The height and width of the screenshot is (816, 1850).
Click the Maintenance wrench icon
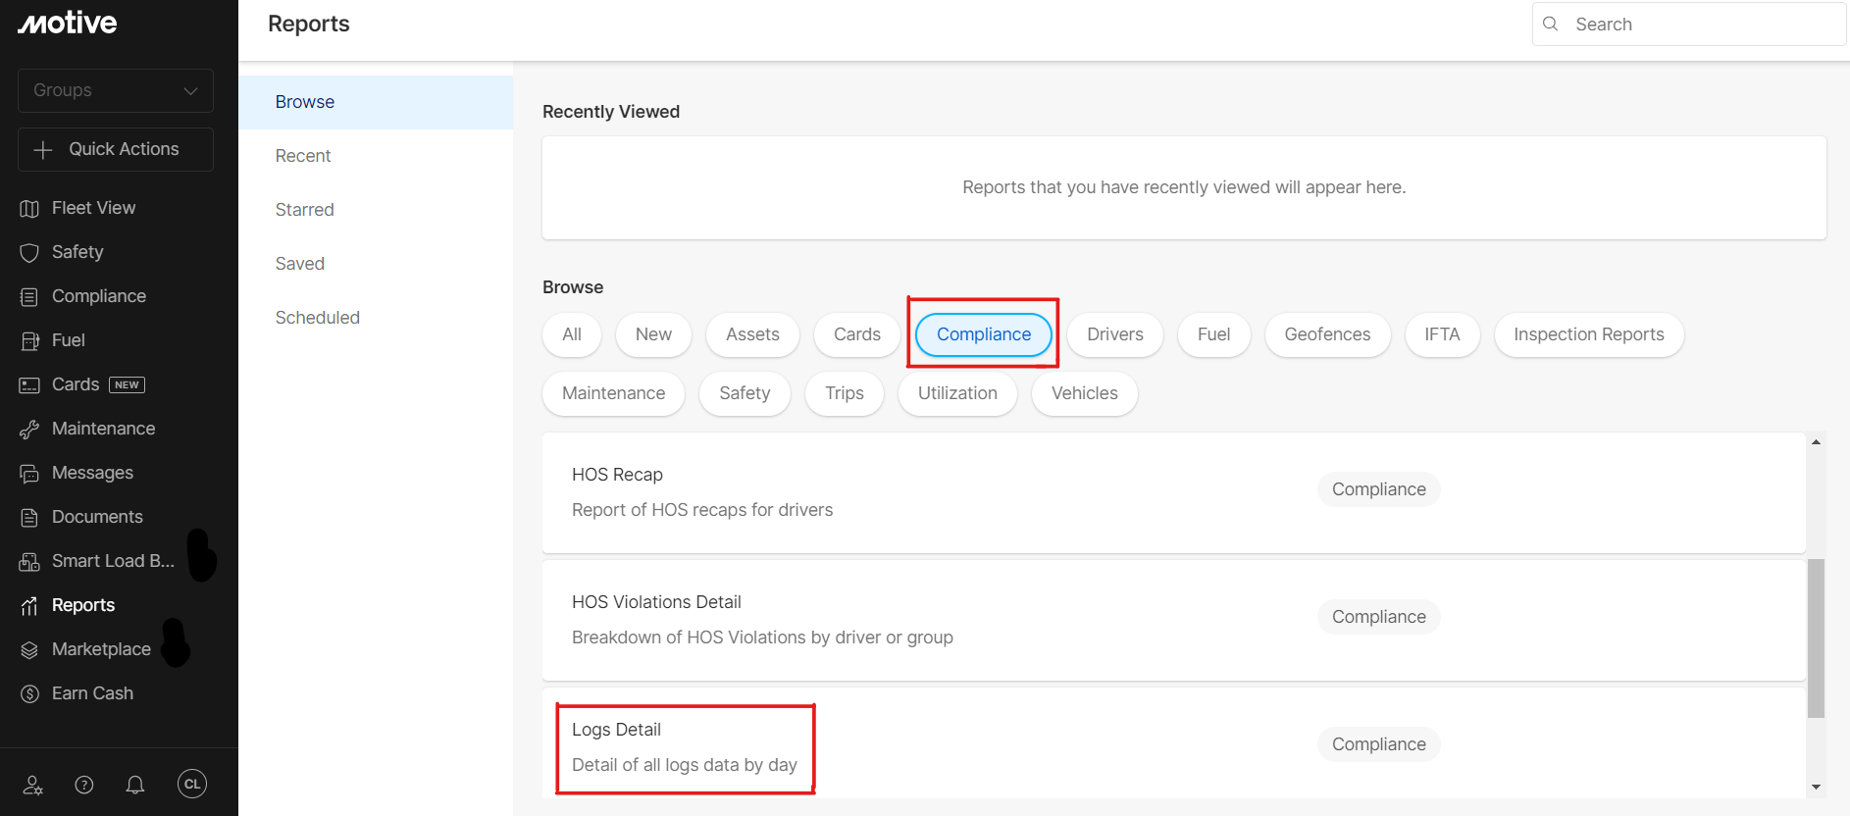(x=29, y=429)
